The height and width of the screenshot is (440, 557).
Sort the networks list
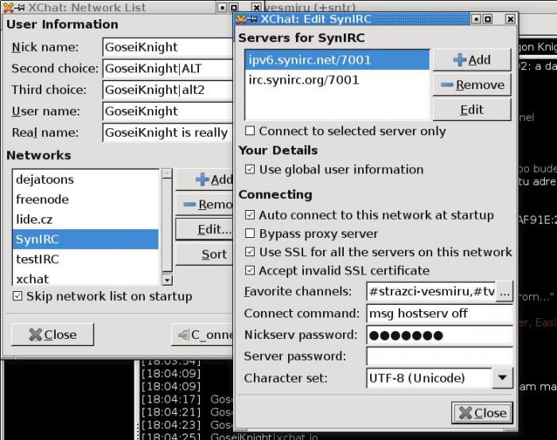point(204,255)
